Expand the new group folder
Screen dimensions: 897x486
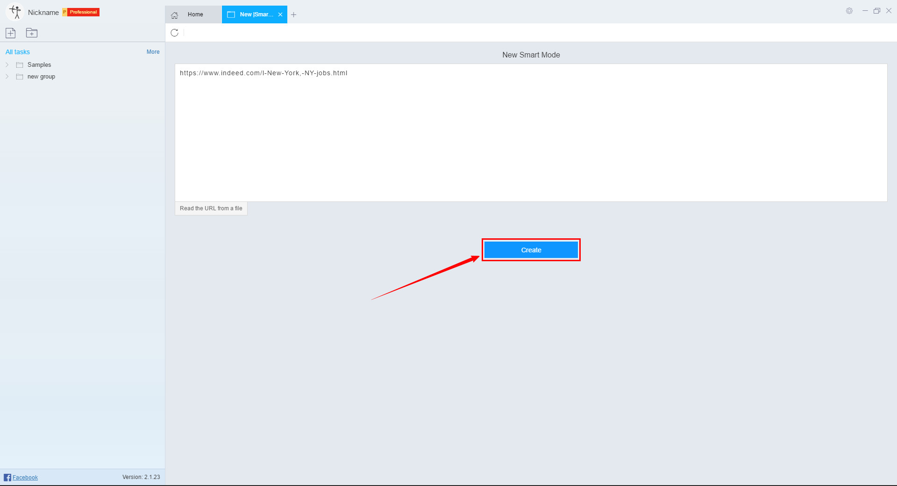coord(7,77)
